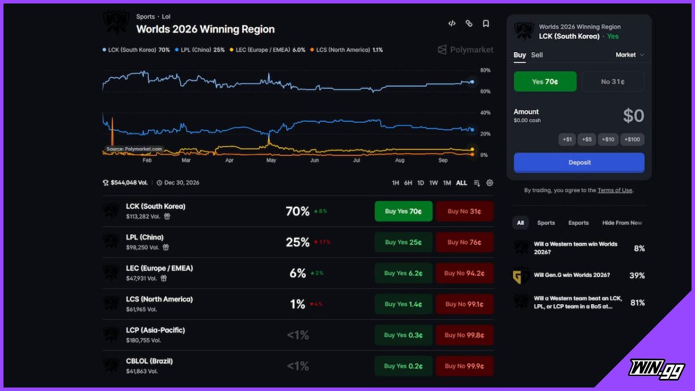
Task: Select the Esports filter tab
Action: [578, 223]
